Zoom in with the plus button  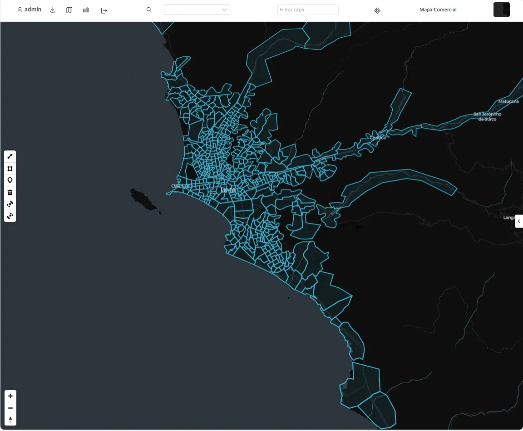coord(10,396)
